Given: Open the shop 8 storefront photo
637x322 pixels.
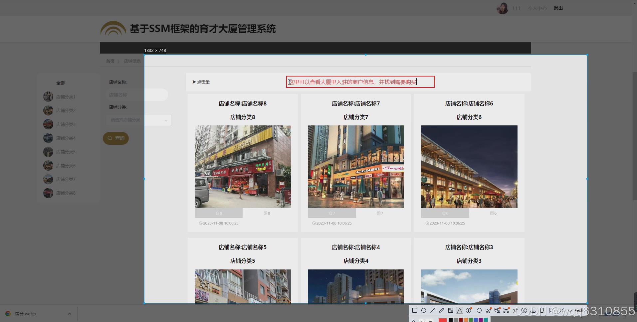Looking at the screenshot, I should (243, 167).
